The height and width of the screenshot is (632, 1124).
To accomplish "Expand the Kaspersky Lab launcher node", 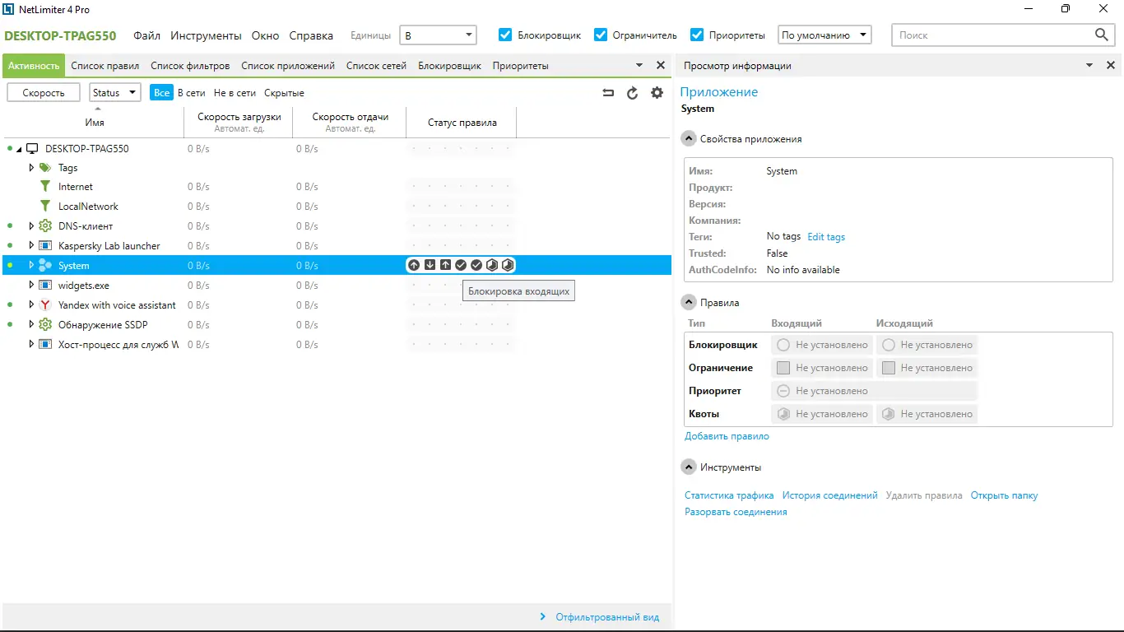I will (x=32, y=245).
